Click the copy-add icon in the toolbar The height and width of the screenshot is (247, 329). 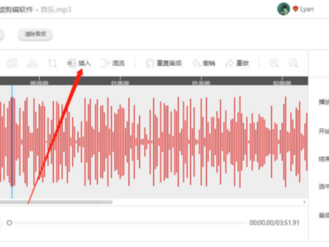pyautogui.click(x=12, y=63)
